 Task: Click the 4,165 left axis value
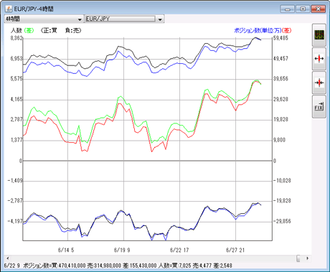[16, 99]
